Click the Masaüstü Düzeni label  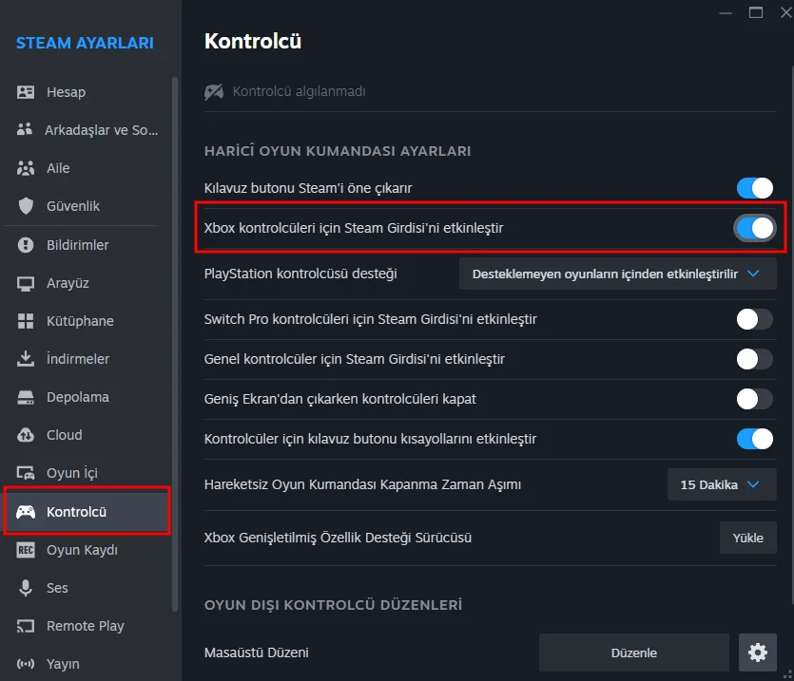pos(256,653)
